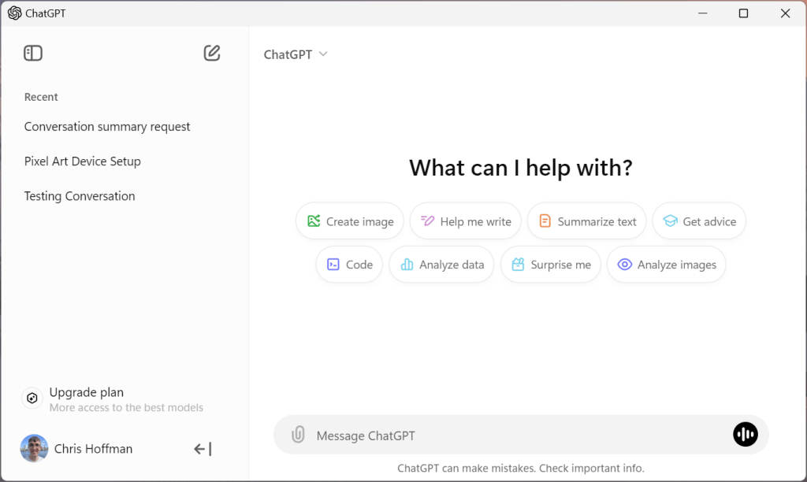The width and height of the screenshot is (807, 482).
Task: Toggle the sidebar panel icon
Action: click(33, 53)
